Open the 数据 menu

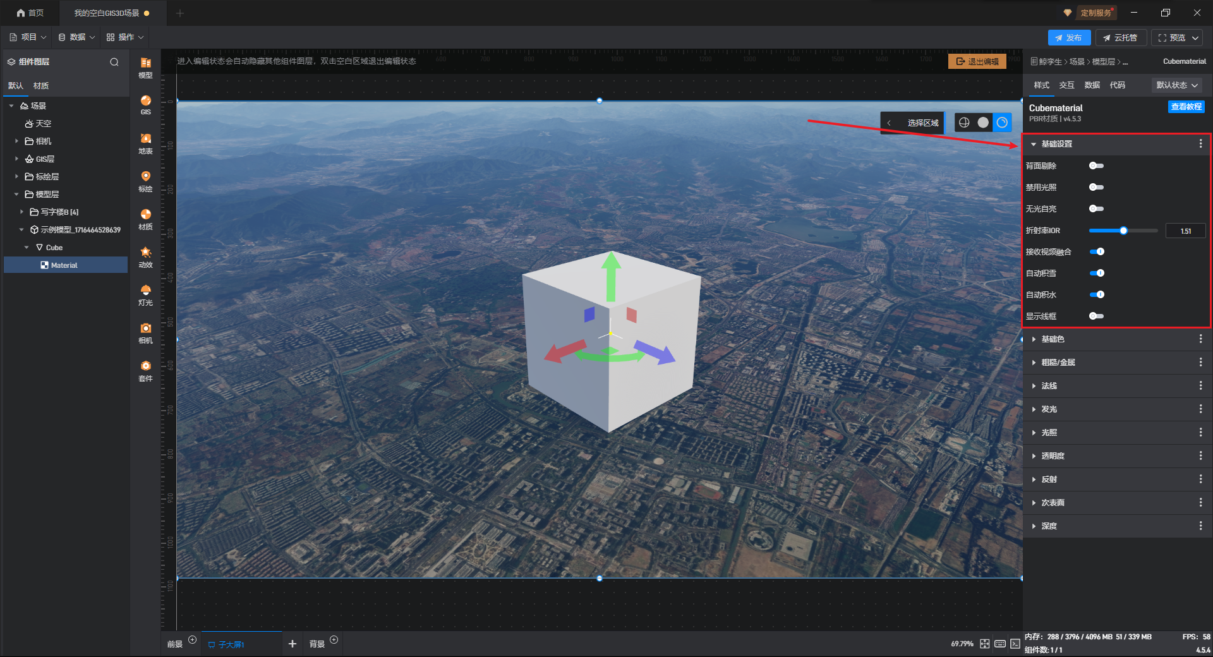pos(77,37)
